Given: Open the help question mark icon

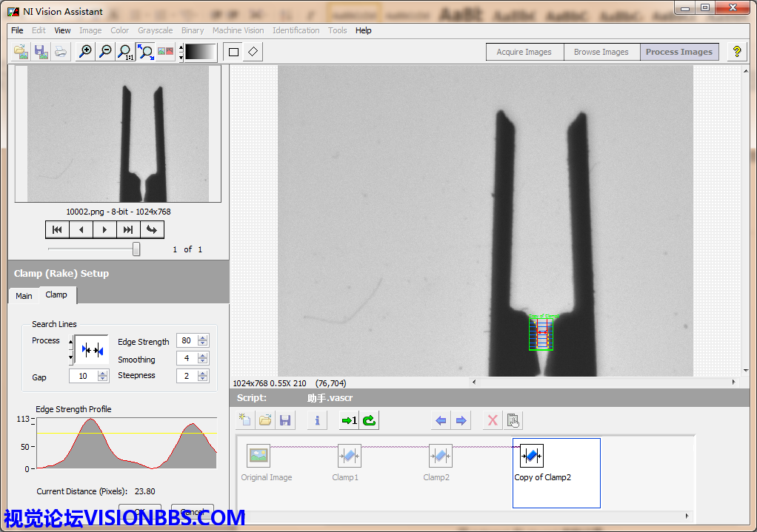Looking at the screenshot, I should click(x=736, y=52).
